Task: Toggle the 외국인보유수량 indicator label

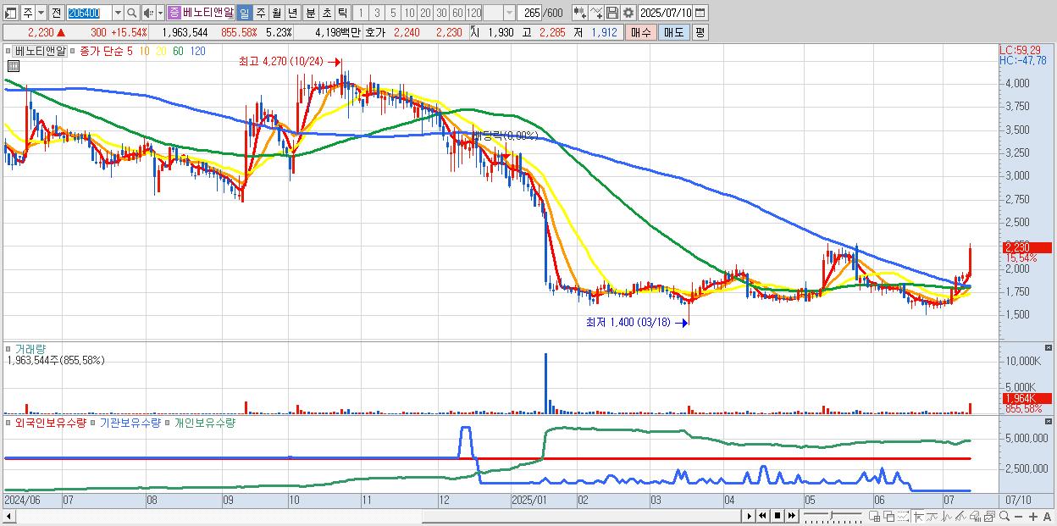Action: (x=51, y=422)
